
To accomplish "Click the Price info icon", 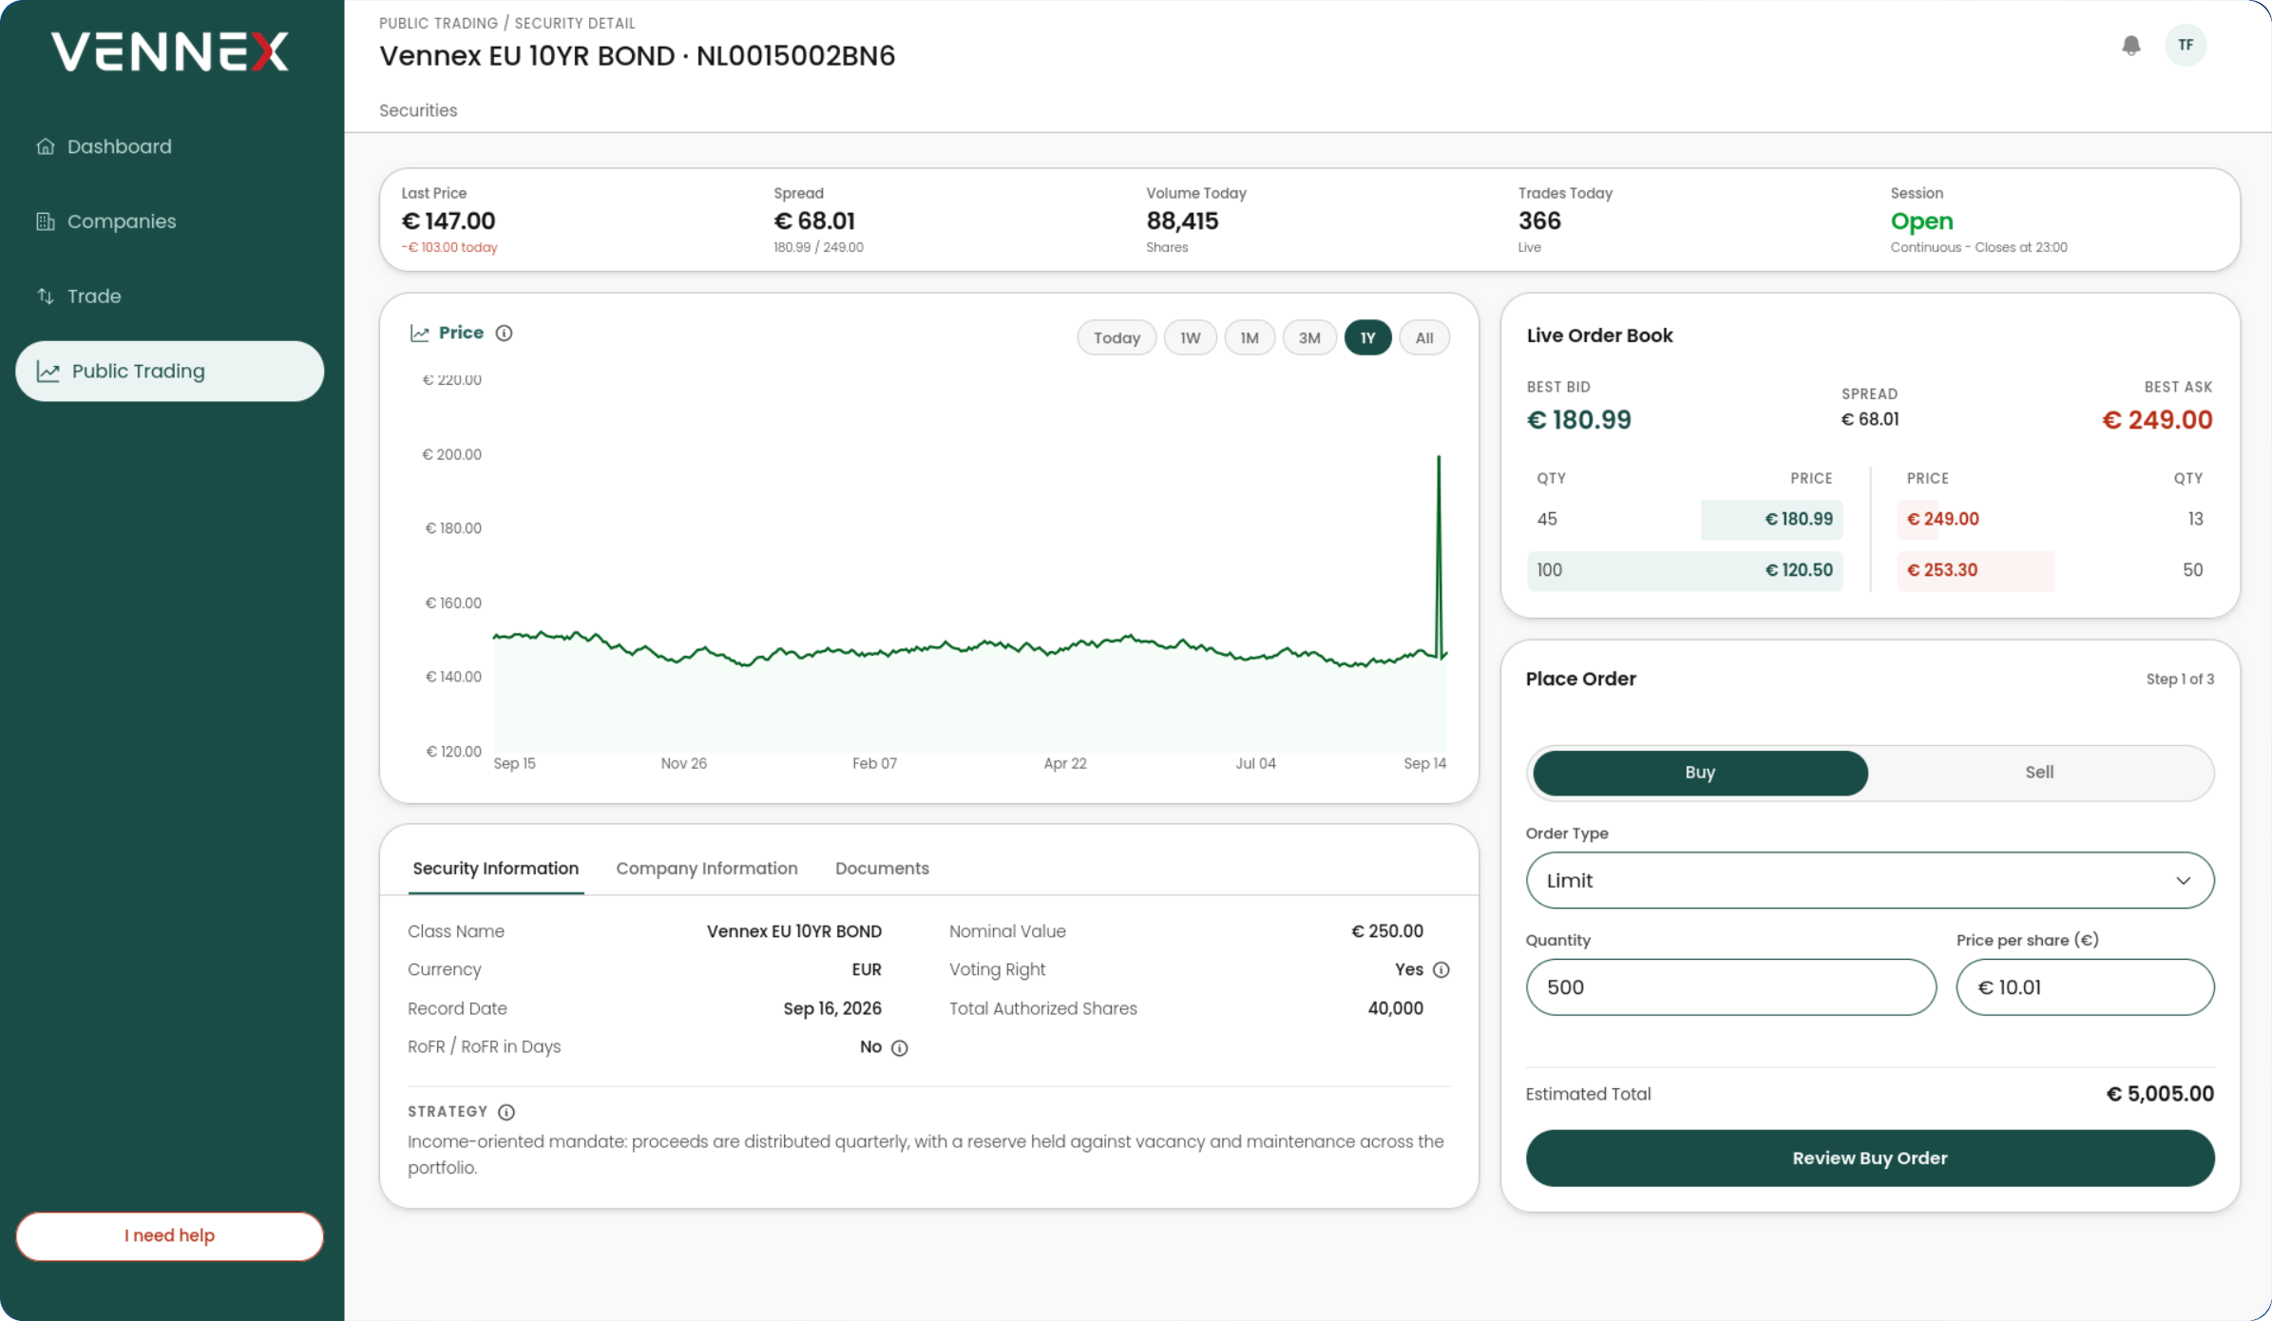I will coord(505,333).
